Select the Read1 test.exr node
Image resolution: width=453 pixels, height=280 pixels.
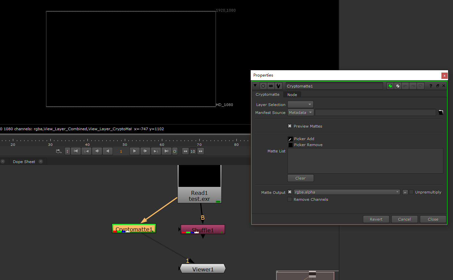click(x=199, y=196)
